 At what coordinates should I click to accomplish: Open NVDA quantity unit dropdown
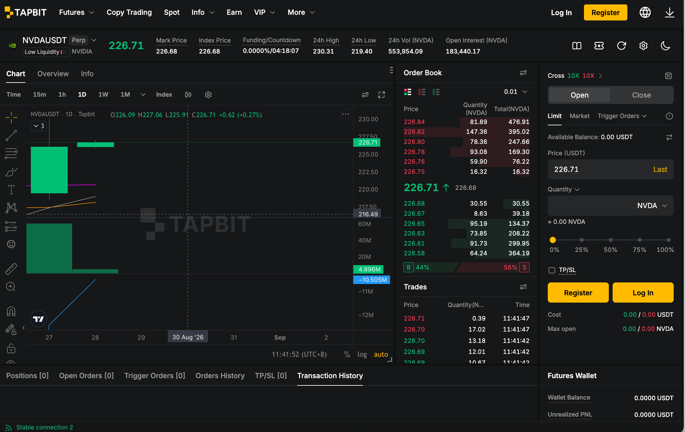click(x=652, y=206)
